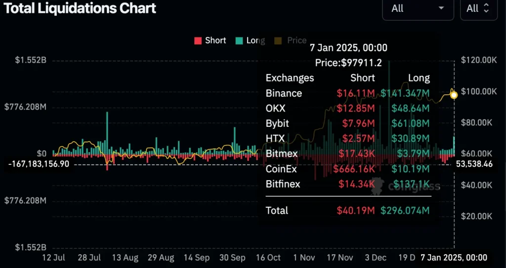Click the 16 Oct date label
The height and width of the screenshot is (268, 506).
267,258
